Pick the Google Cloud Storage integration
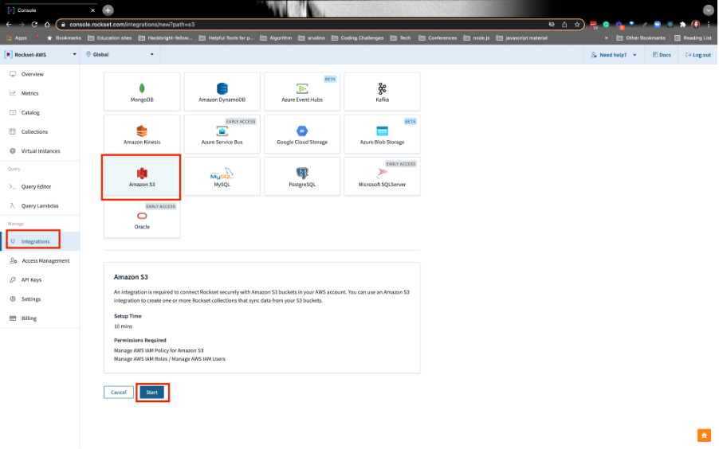This screenshot has height=449, width=719. (x=302, y=134)
